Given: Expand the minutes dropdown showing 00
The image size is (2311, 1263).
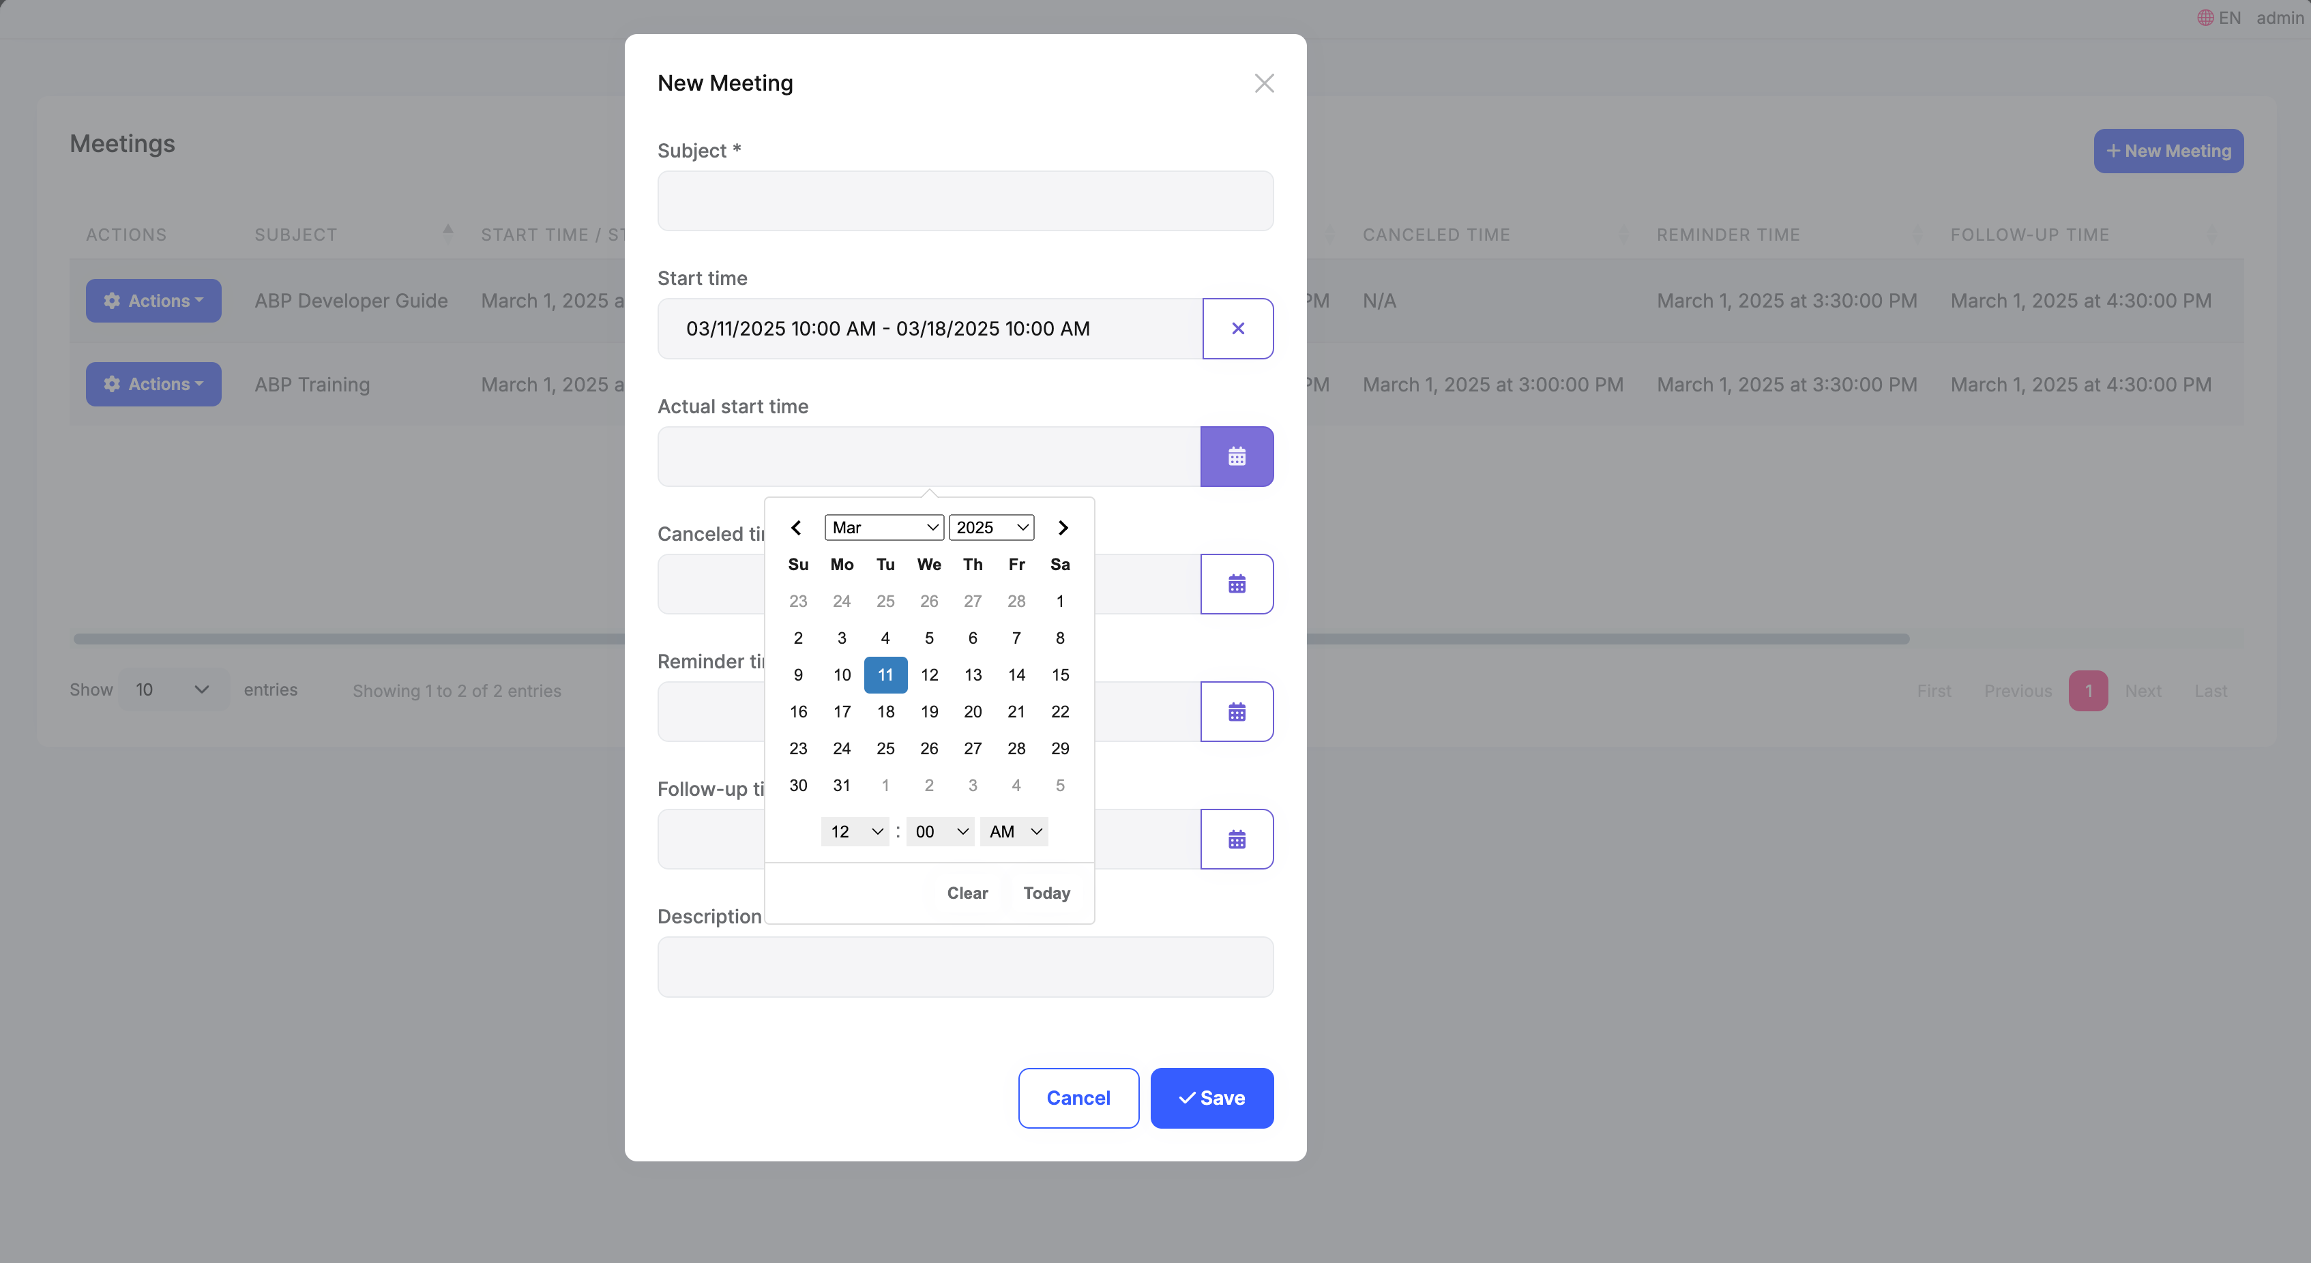Looking at the screenshot, I should coord(939,831).
